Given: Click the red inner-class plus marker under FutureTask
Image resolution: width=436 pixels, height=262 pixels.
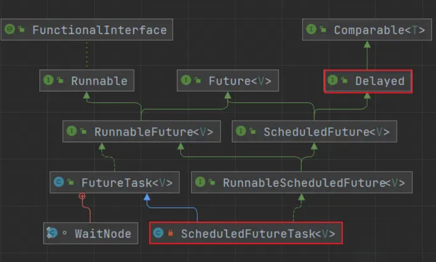Looking at the screenshot, I should pos(82,196).
